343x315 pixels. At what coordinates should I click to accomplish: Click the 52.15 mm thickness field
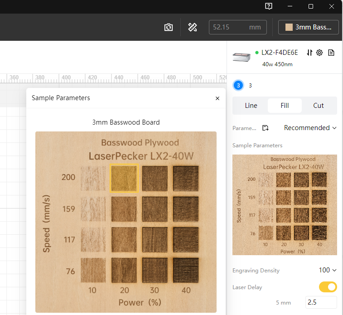pyautogui.click(x=238, y=27)
